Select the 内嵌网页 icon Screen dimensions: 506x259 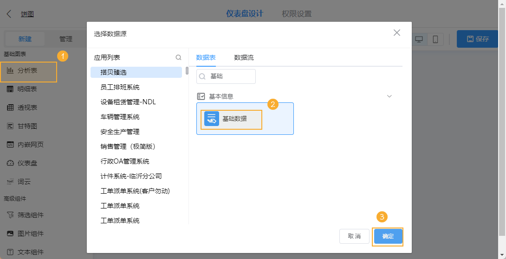click(10, 145)
